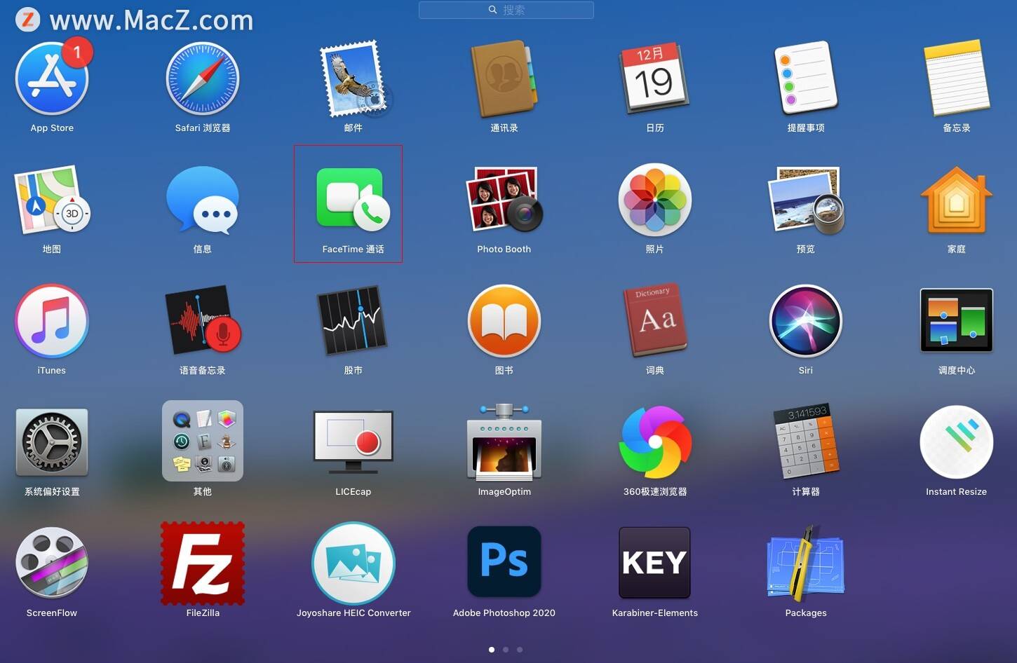Open the Stocks (股市) app
Image resolution: width=1017 pixels, height=663 pixels.
point(353,322)
